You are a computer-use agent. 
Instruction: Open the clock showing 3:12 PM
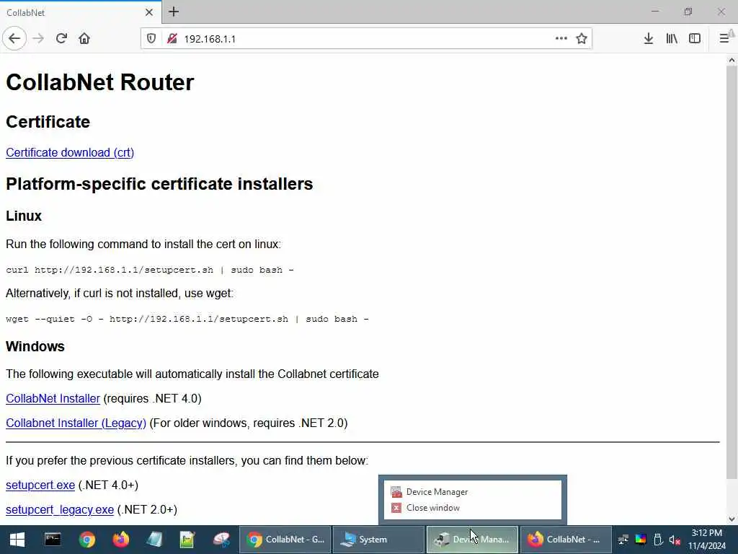[707, 540]
